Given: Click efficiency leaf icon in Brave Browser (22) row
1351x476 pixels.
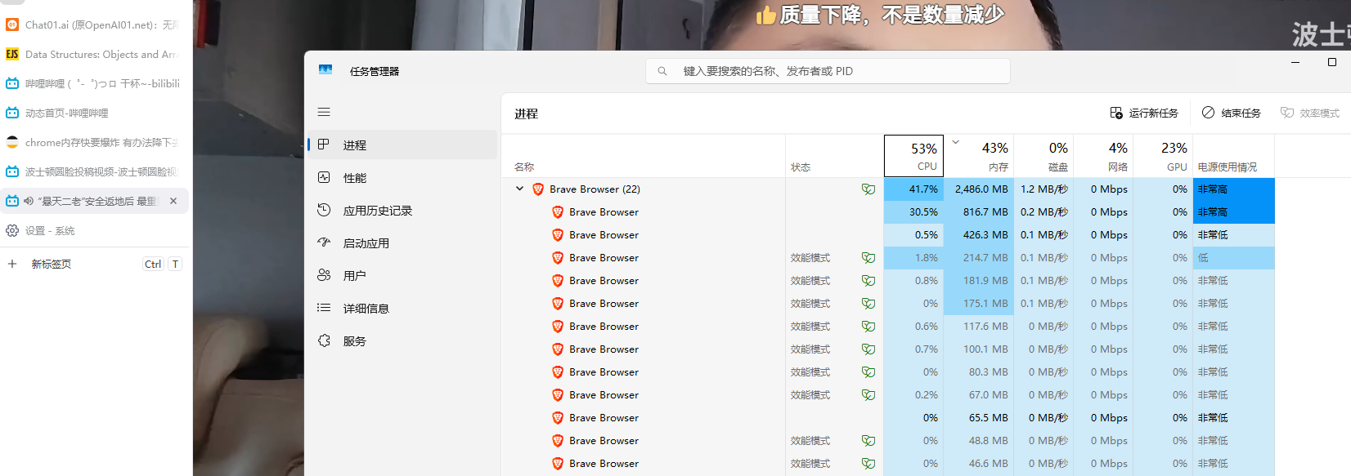Looking at the screenshot, I should [868, 189].
